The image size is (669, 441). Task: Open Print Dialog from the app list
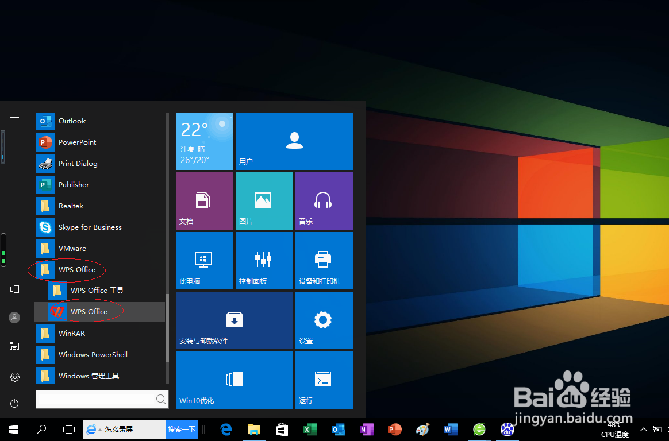tap(100, 164)
